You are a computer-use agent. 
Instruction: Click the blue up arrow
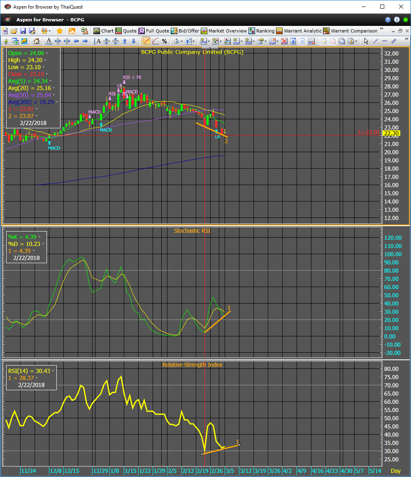click(125, 41)
